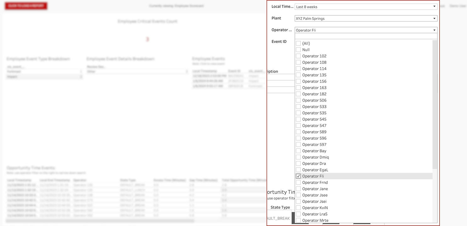The height and width of the screenshot is (226, 467).
Task: Toggle Operator Dmiq checkbox
Action: click(298, 157)
